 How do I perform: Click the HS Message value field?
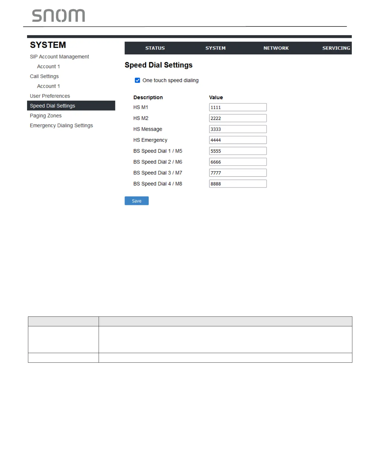[x=238, y=129]
